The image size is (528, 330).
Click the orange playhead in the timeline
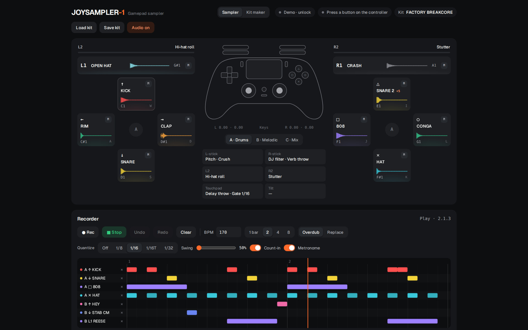click(x=308, y=293)
